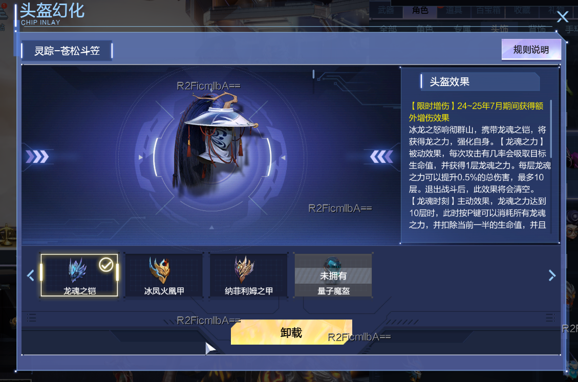Close the 头盔幻化 window

(563, 16)
